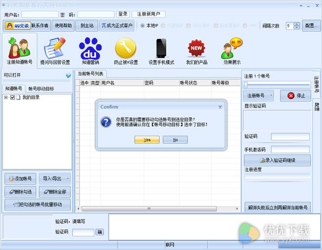Select the ADSL换IP radio button
This screenshot has width=322, height=250.
[188, 26]
